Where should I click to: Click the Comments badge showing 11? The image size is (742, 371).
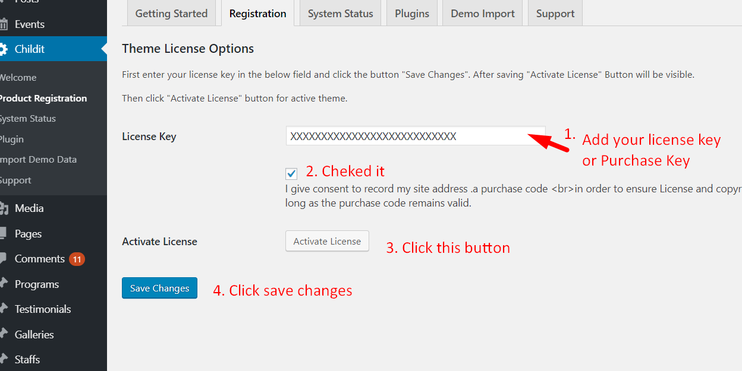coord(77,259)
